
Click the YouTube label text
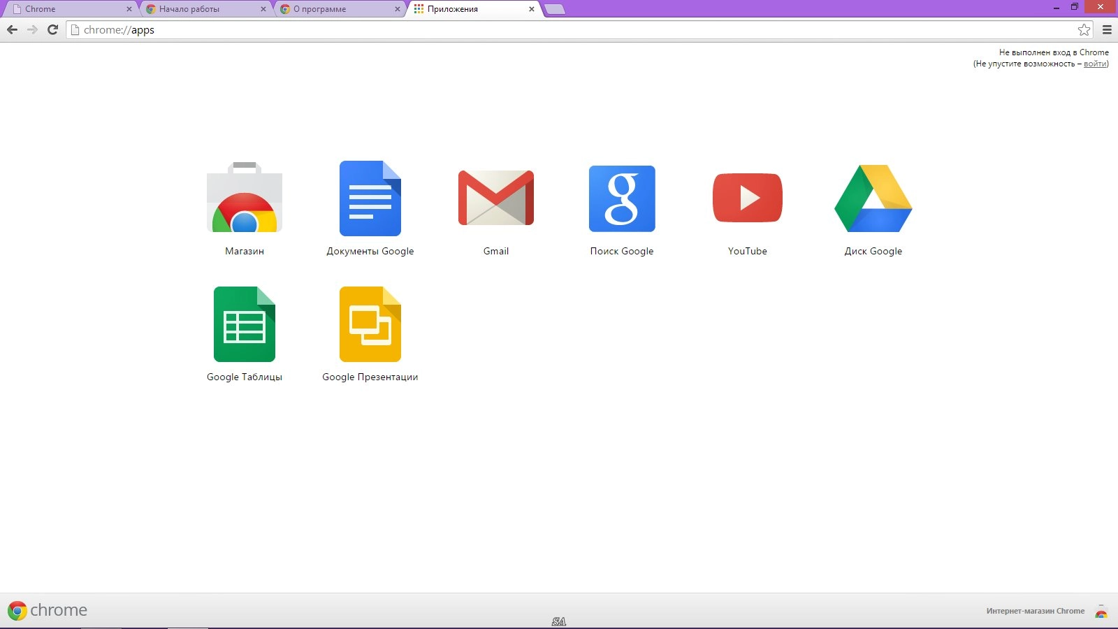tap(748, 251)
